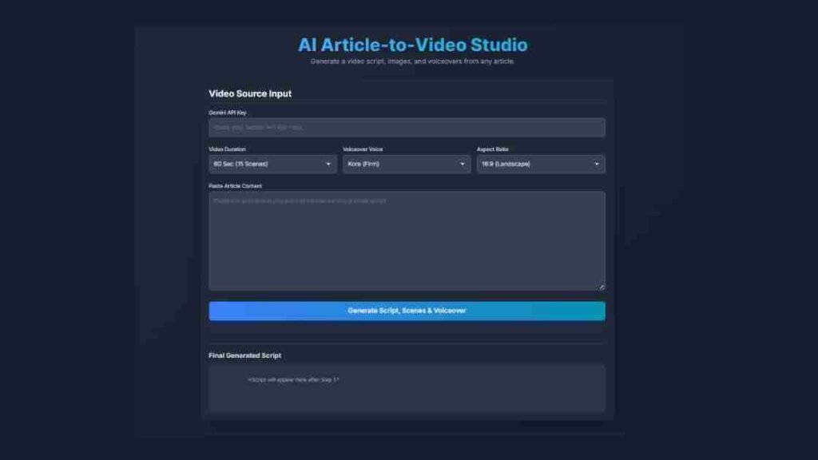818x460 pixels.
Task: Click the Video Source Input section header
Action: (x=249, y=93)
